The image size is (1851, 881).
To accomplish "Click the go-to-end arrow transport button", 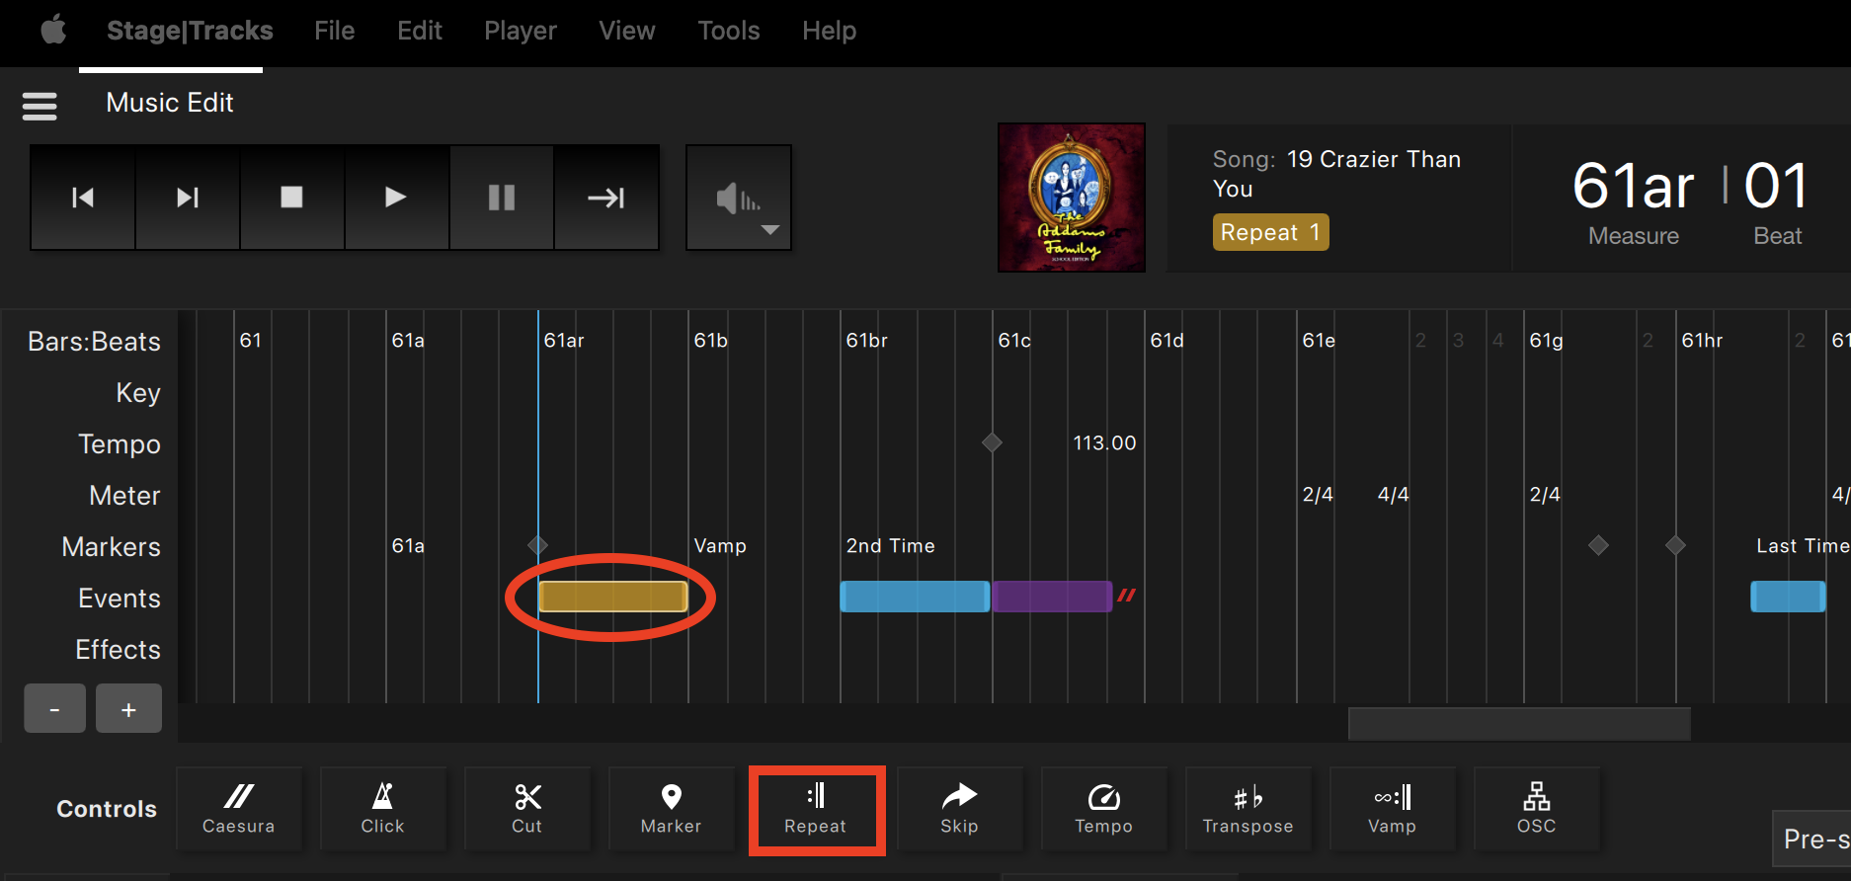I will click(606, 198).
